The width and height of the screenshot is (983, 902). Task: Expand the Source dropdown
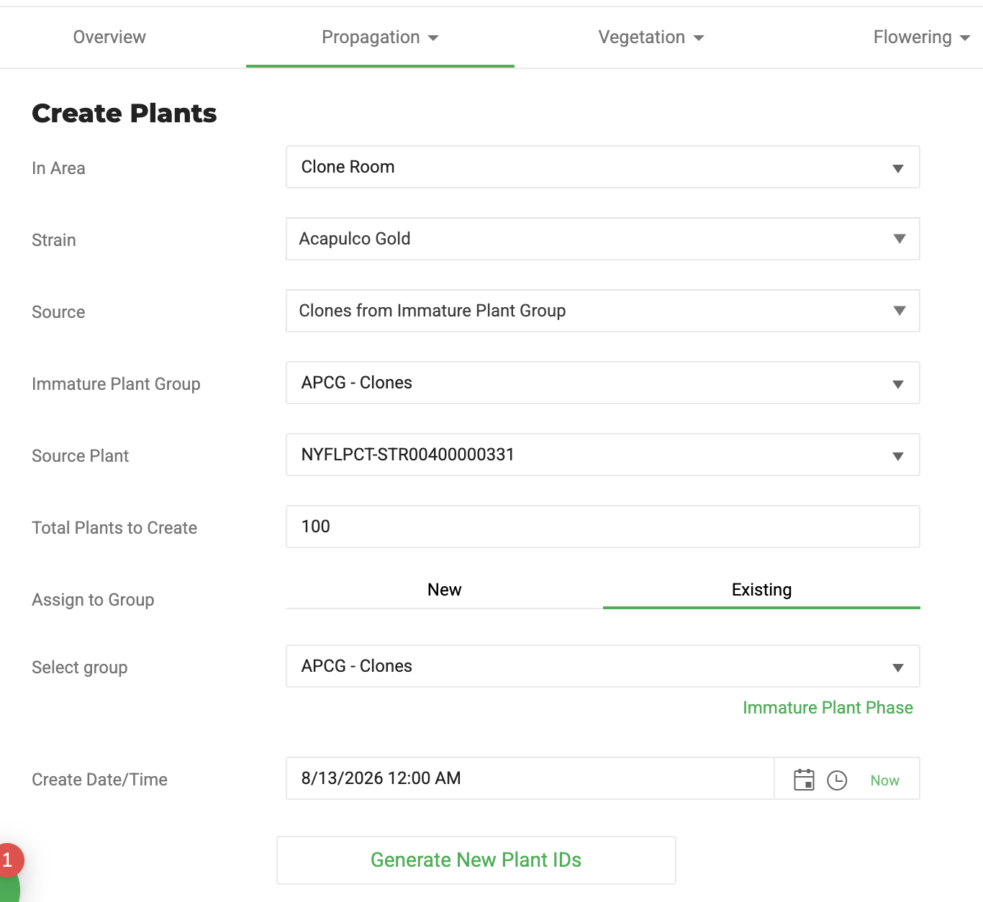(603, 311)
